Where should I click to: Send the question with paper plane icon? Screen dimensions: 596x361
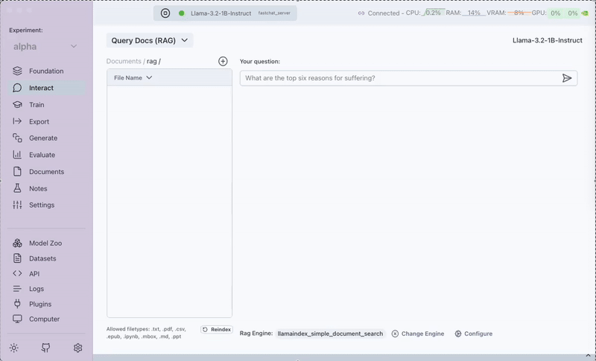(567, 78)
